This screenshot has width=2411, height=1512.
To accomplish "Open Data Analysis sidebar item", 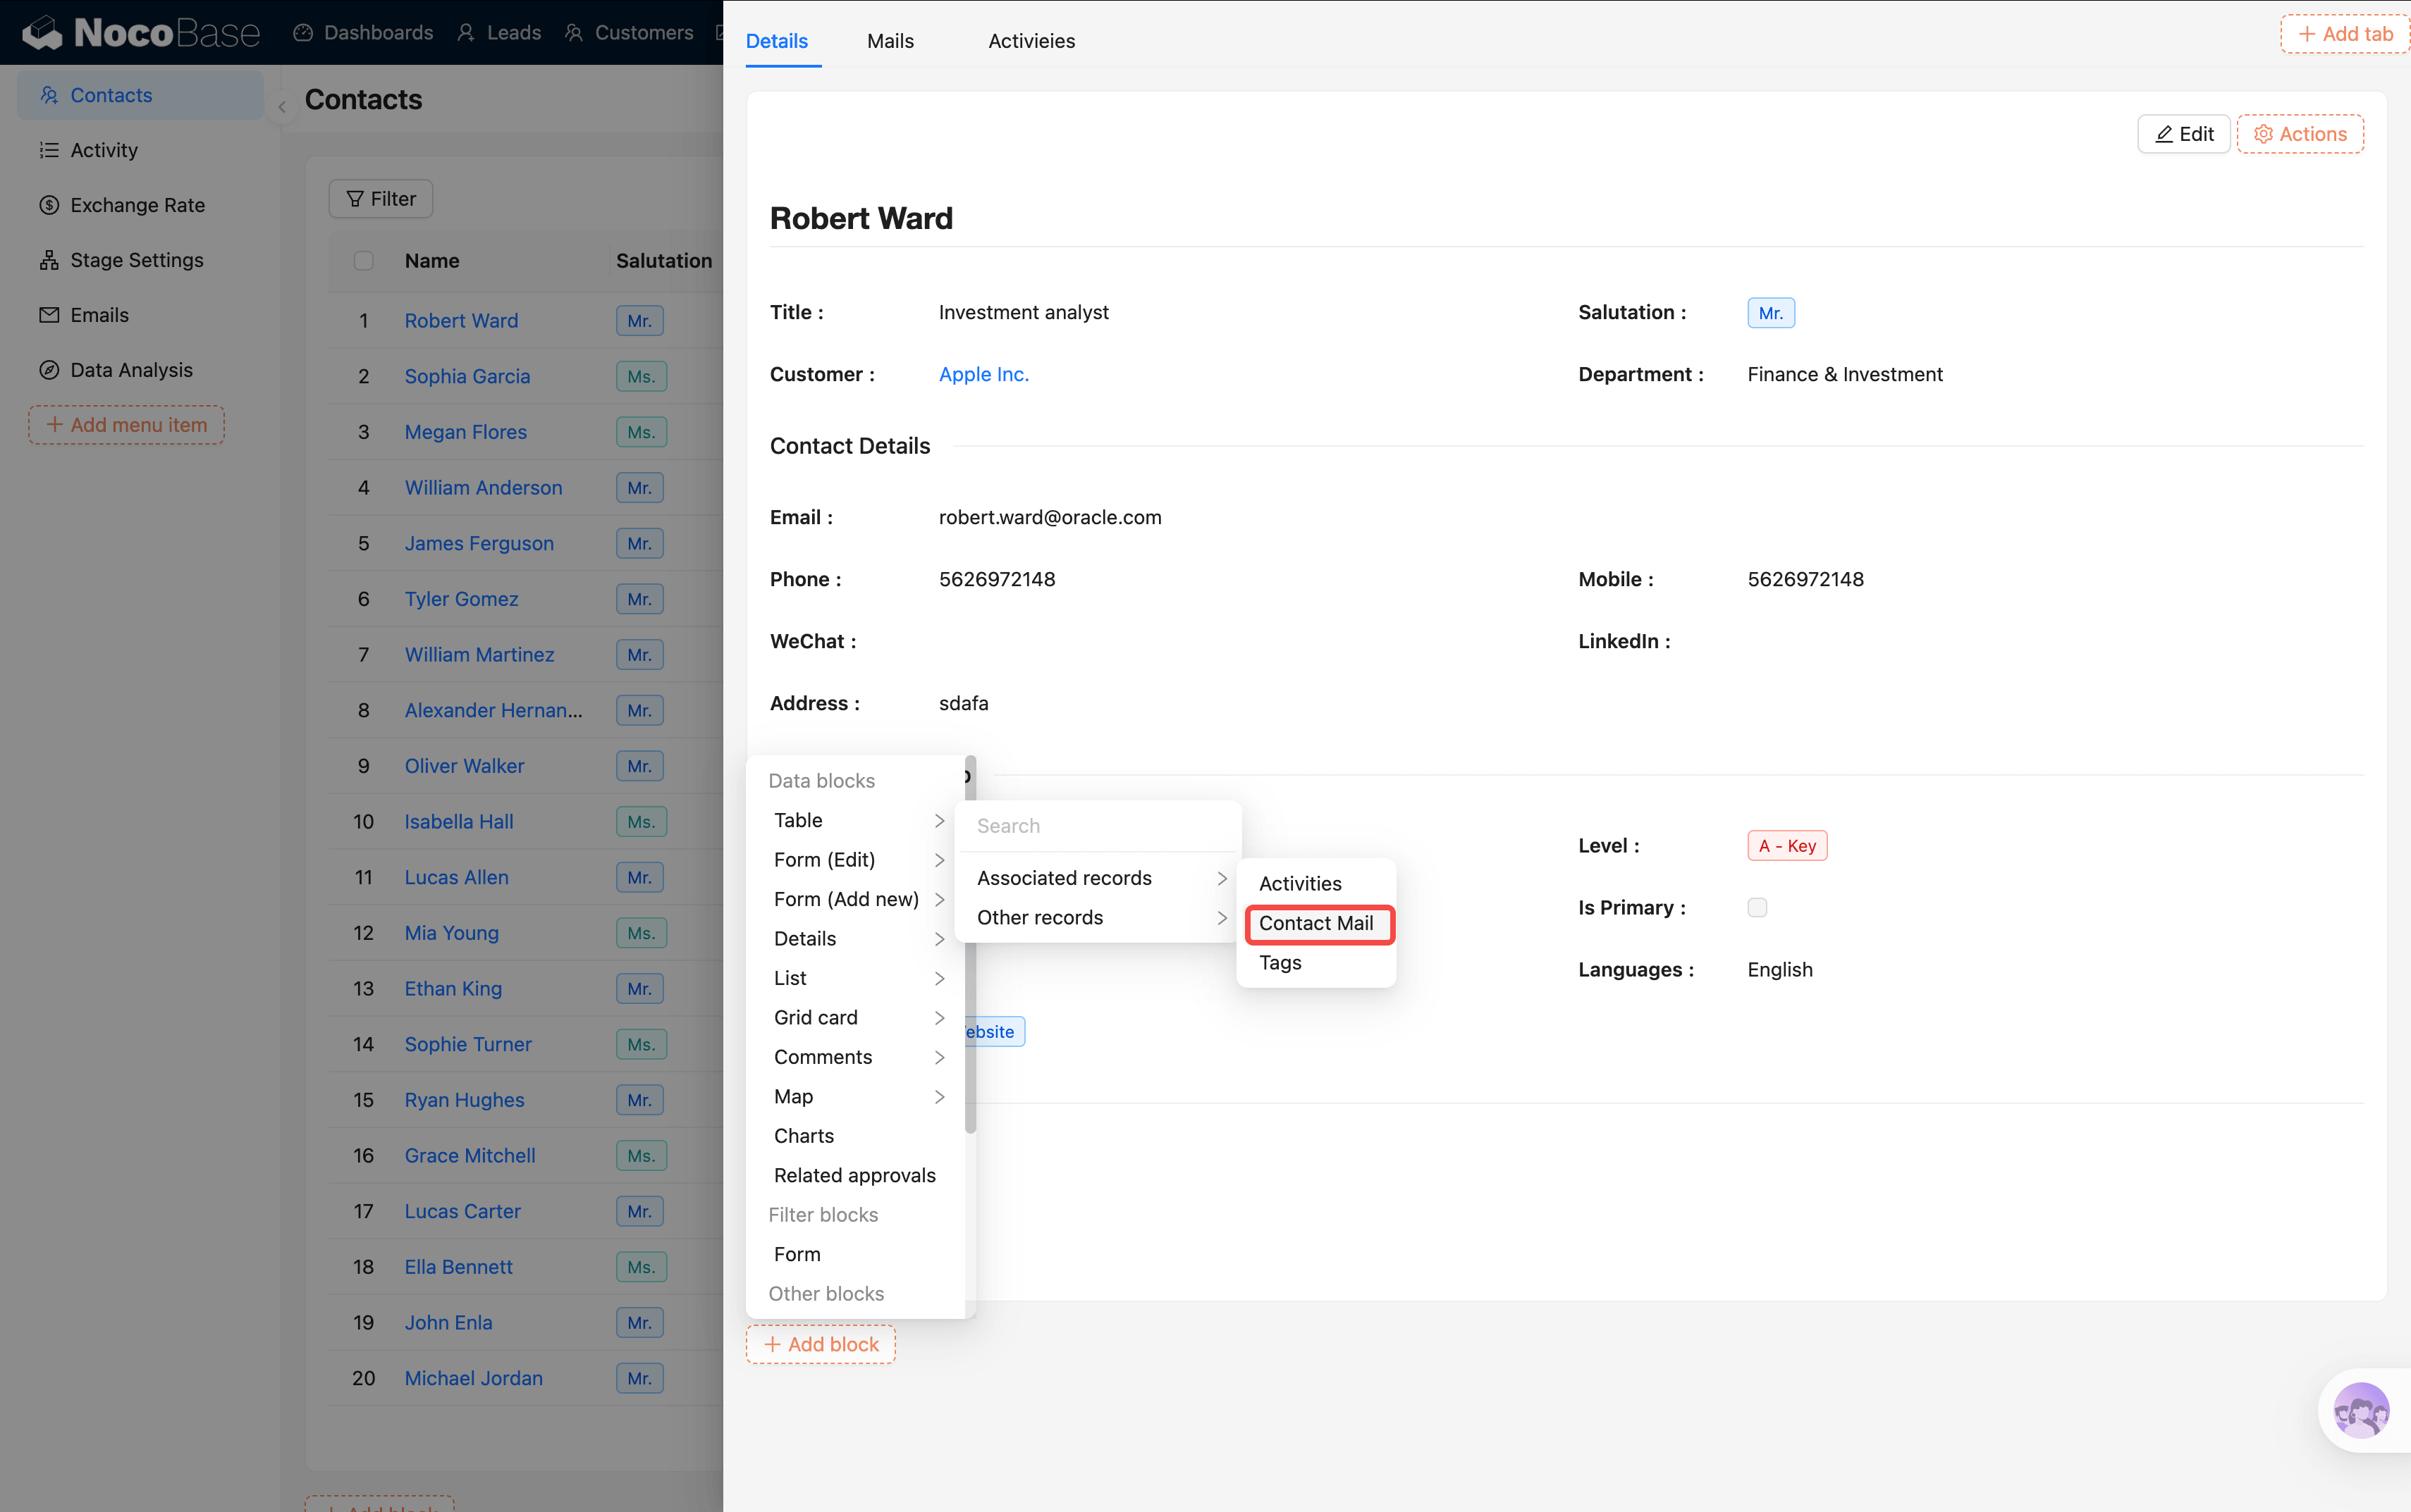I will 131,370.
